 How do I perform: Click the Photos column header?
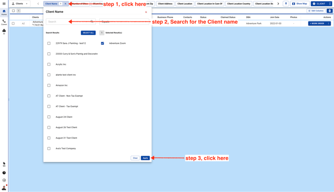pyautogui.click(x=294, y=17)
